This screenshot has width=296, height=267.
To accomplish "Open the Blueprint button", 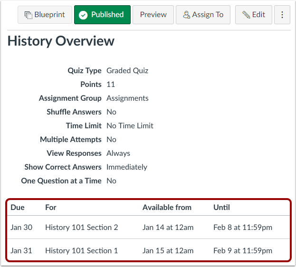I will [45, 15].
